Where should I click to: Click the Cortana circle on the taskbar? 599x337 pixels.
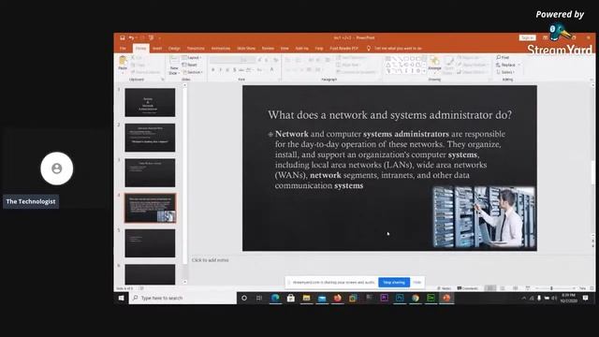[244, 298]
